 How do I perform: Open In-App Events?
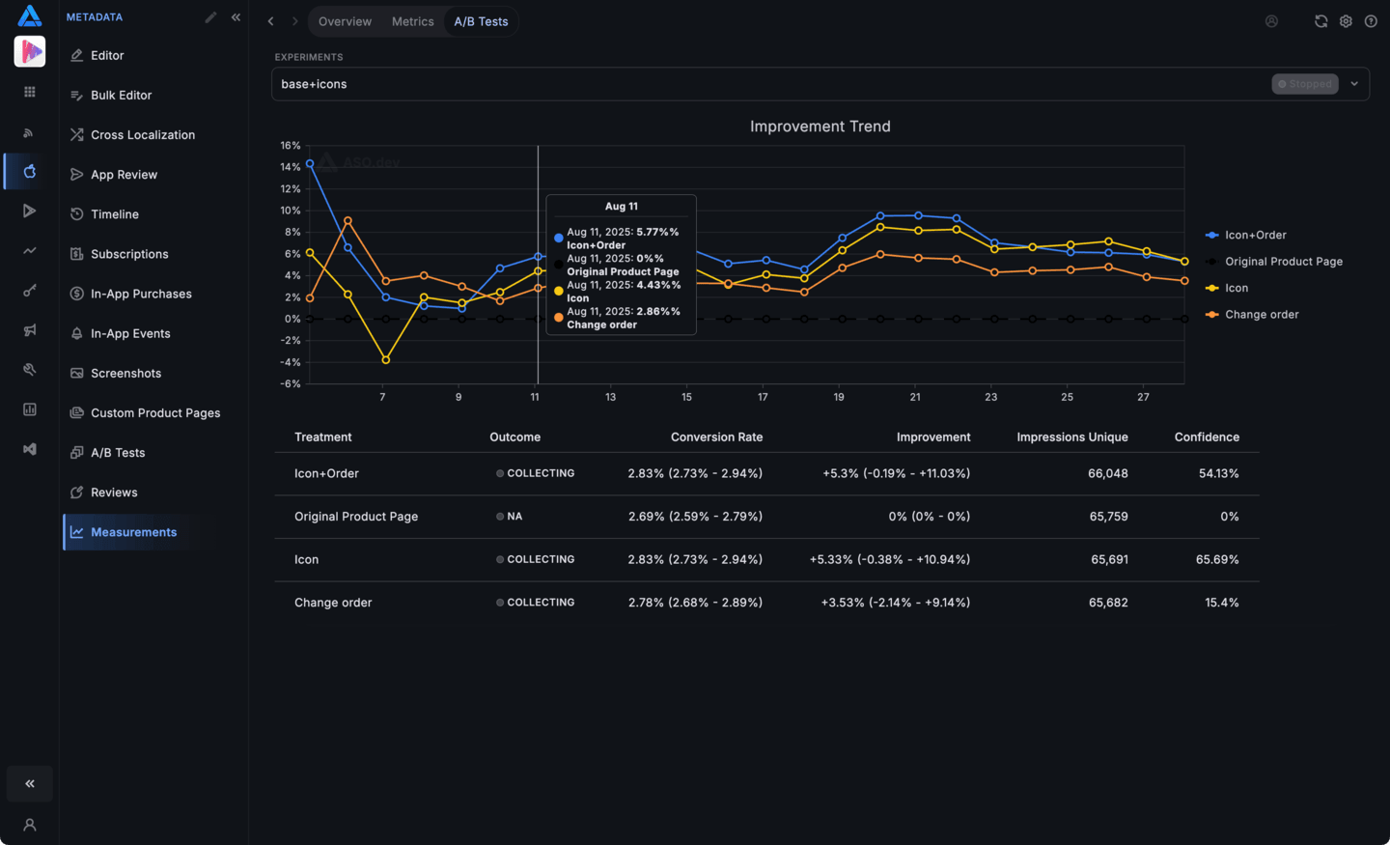153,333
